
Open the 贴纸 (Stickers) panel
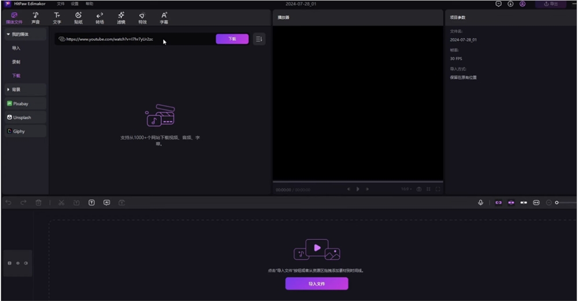[78, 17]
